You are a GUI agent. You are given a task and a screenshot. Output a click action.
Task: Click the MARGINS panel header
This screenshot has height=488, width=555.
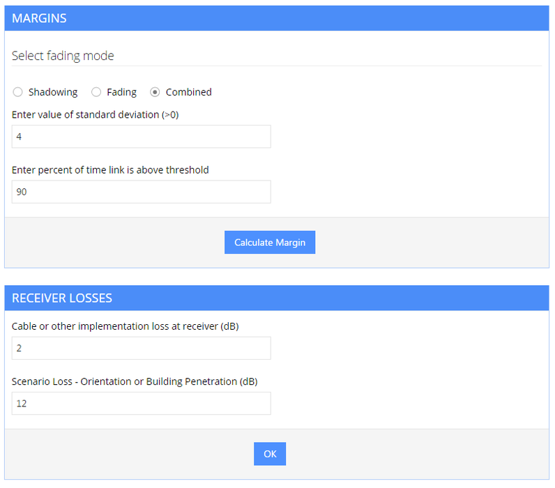click(277, 18)
